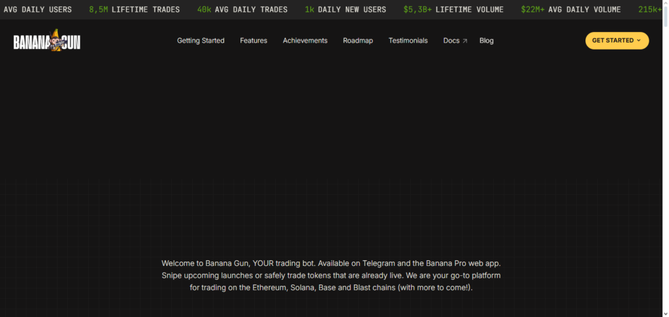Click the text line mentioning Ethereum, Solana chains
The width and height of the screenshot is (669, 317).
(331, 288)
